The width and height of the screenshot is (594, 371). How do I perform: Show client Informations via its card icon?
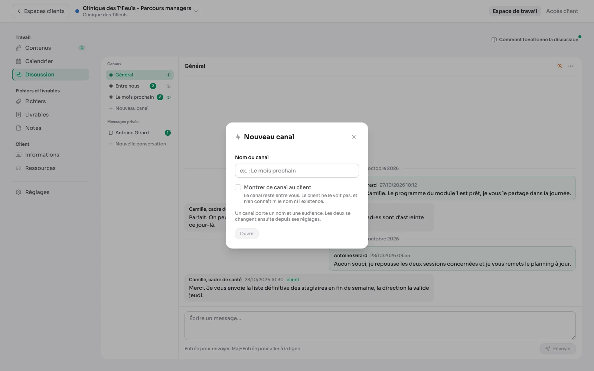coord(19,155)
